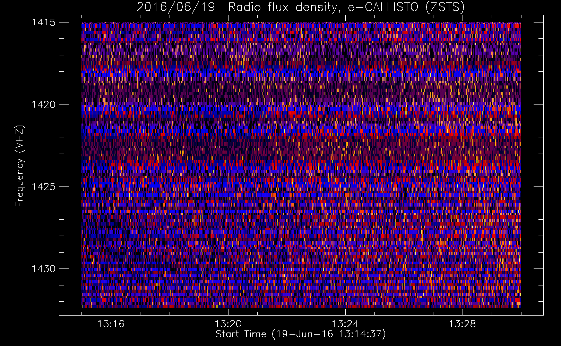Click the 13:24 time axis label
561x346 pixels.
(x=345, y=324)
